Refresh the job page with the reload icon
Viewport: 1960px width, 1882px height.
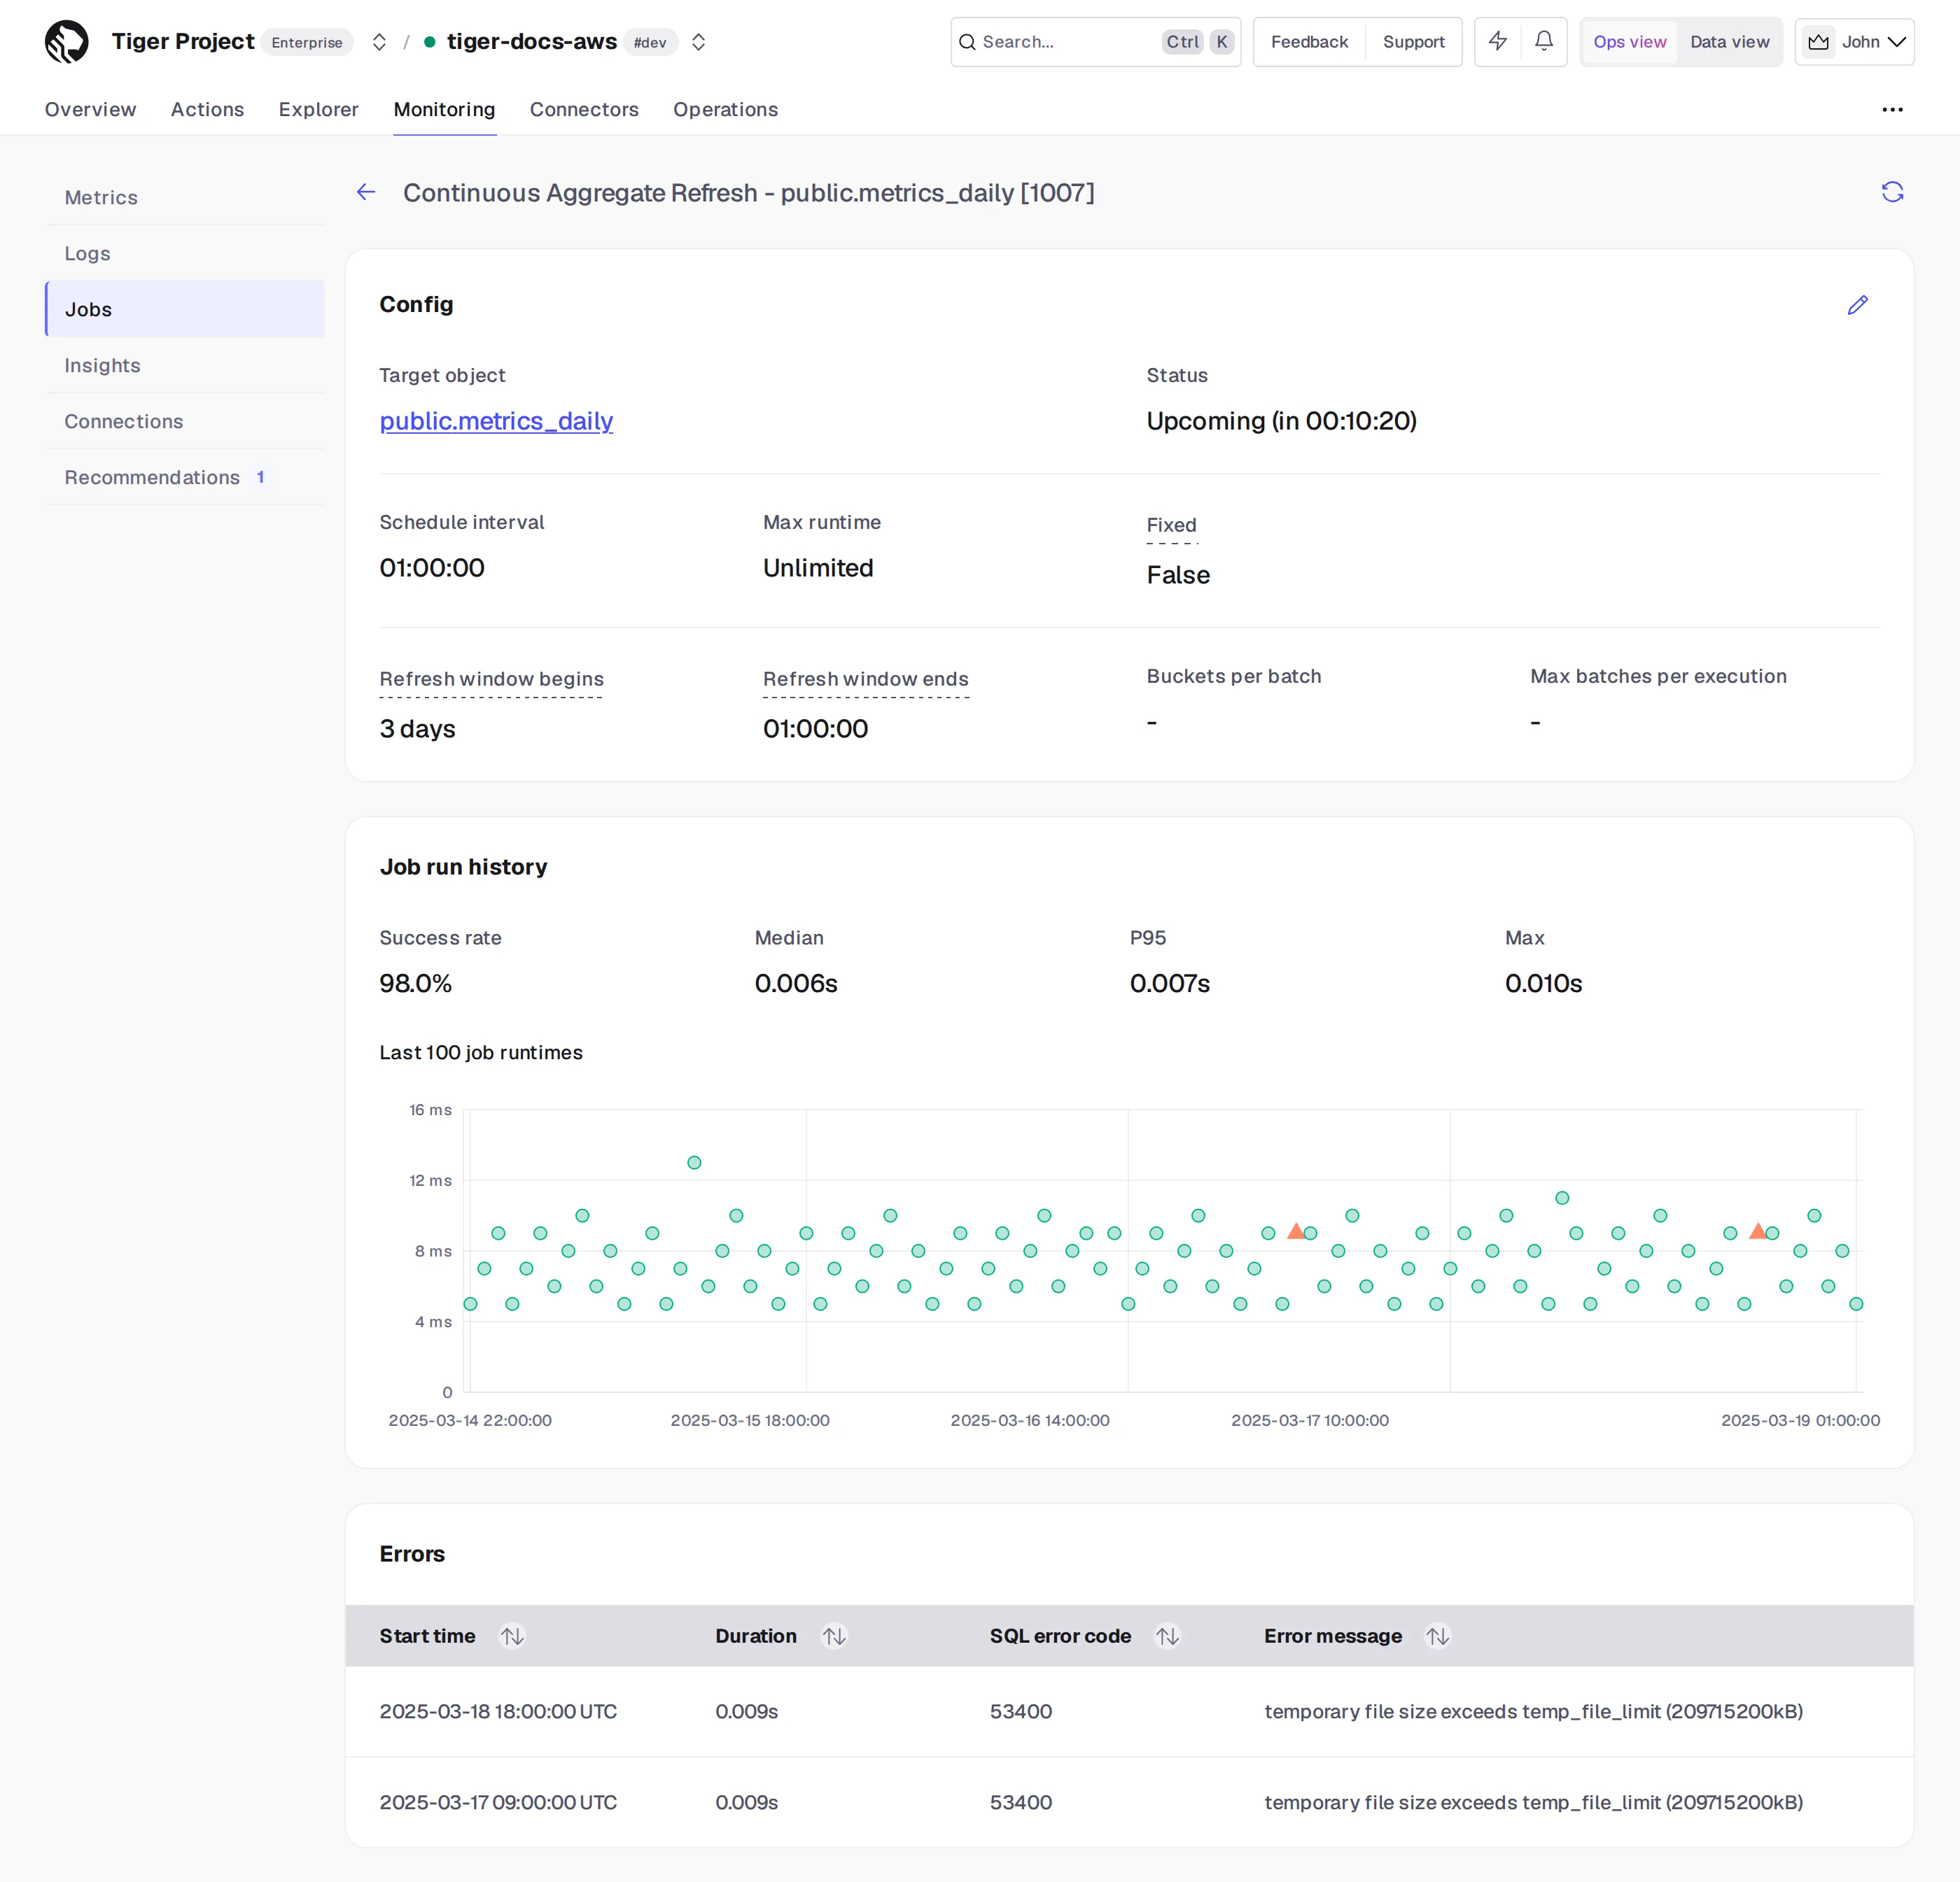pyautogui.click(x=1892, y=192)
